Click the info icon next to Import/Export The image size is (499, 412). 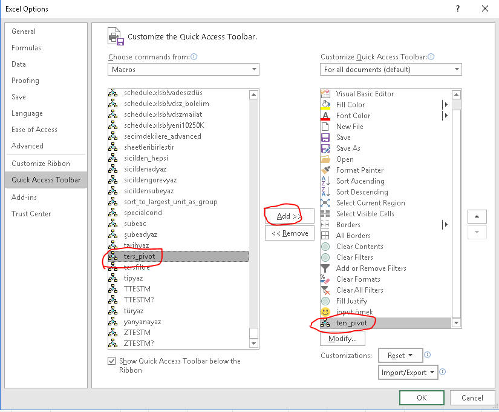[442, 372]
